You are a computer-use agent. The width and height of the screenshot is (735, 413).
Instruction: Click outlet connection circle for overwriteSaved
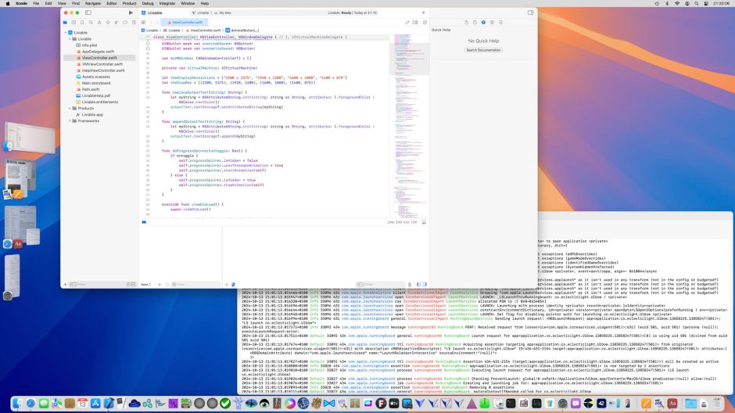click(148, 48)
